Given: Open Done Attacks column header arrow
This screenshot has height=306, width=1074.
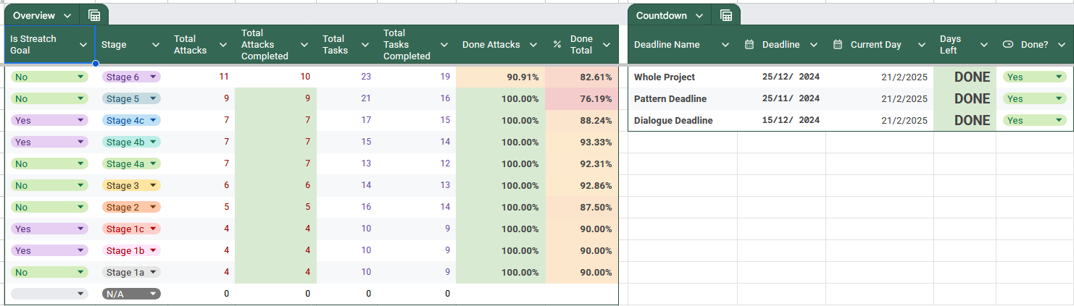Looking at the screenshot, I should click(x=533, y=45).
